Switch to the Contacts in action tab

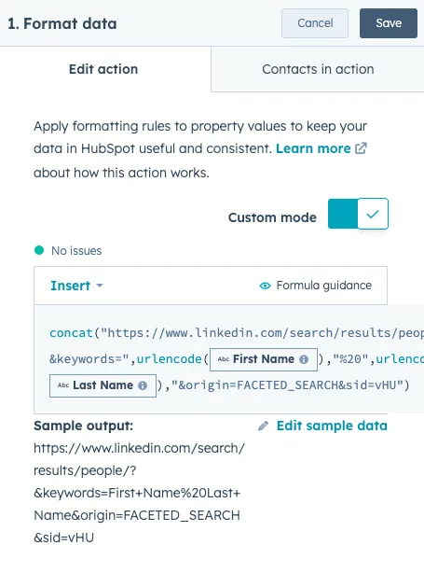point(318,69)
